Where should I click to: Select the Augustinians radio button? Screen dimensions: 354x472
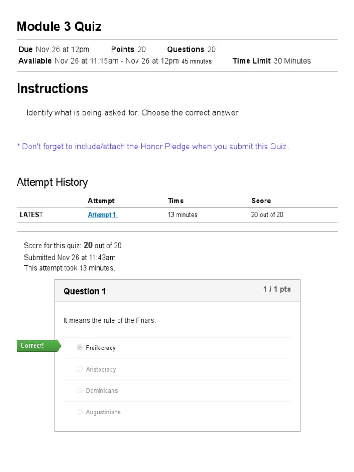pos(79,412)
